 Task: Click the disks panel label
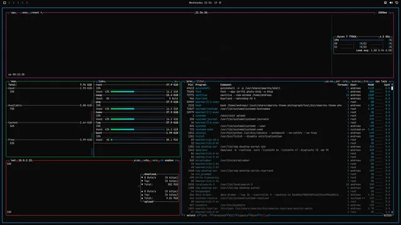pyautogui.click(x=102, y=81)
